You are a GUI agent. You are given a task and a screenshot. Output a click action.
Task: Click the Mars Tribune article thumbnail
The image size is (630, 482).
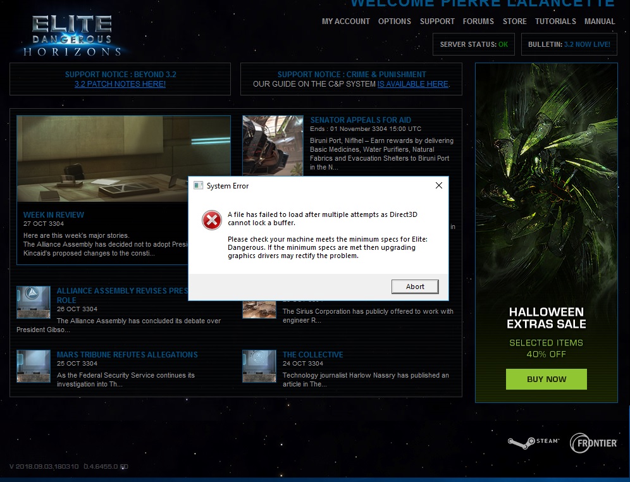(x=34, y=366)
